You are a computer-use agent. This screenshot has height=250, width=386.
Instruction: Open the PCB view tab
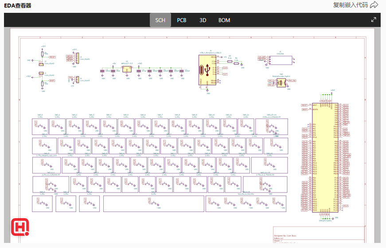click(182, 20)
